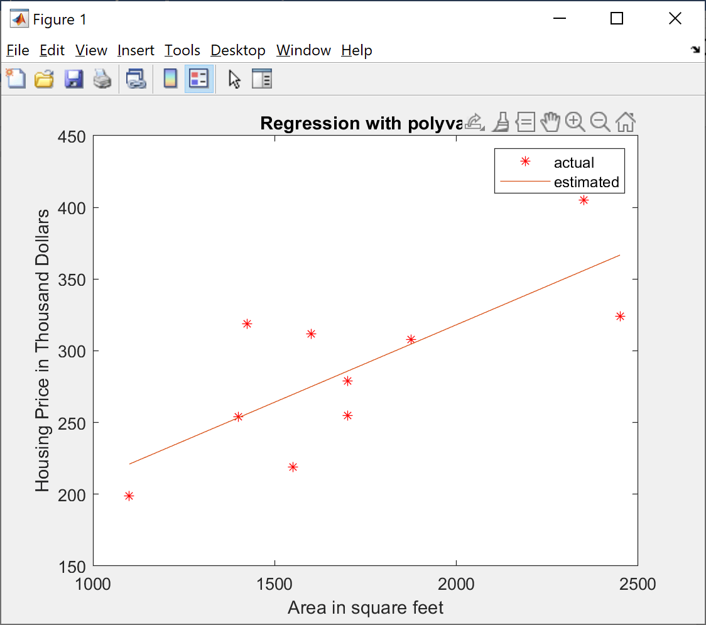Viewport: 706px width, 625px height.
Task: Restore the default view with Home icon
Action: (625, 121)
